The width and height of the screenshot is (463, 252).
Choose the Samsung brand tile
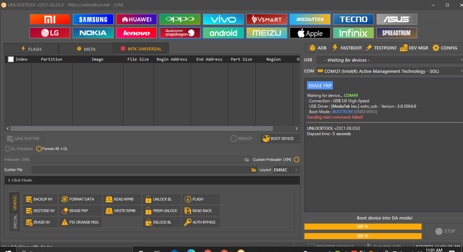click(93, 19)
